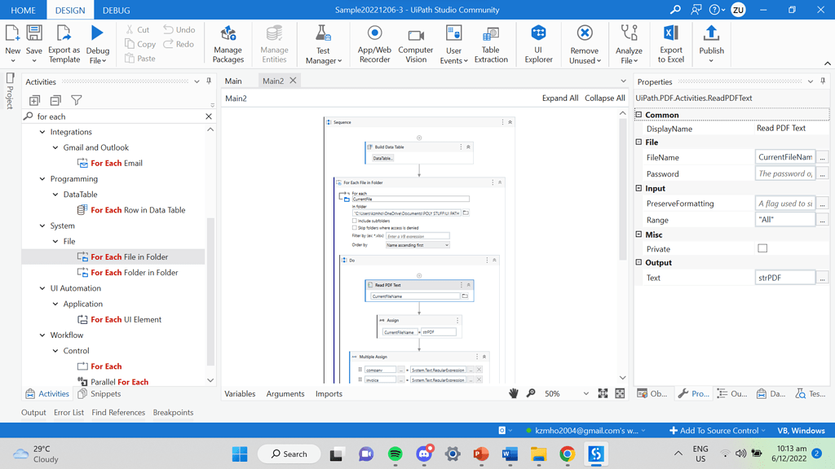The height and width of the screenshot is (469, 835).
Task: Open the Manage Packages manager
Action: click(228, 44)
